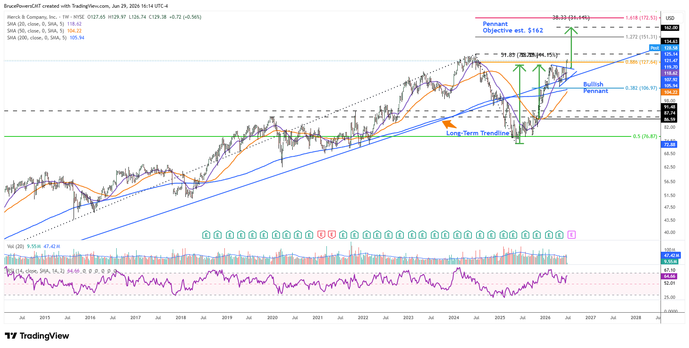Click the 2015 label on time axis
Screen dimensions: 689x348
[45, 318]
